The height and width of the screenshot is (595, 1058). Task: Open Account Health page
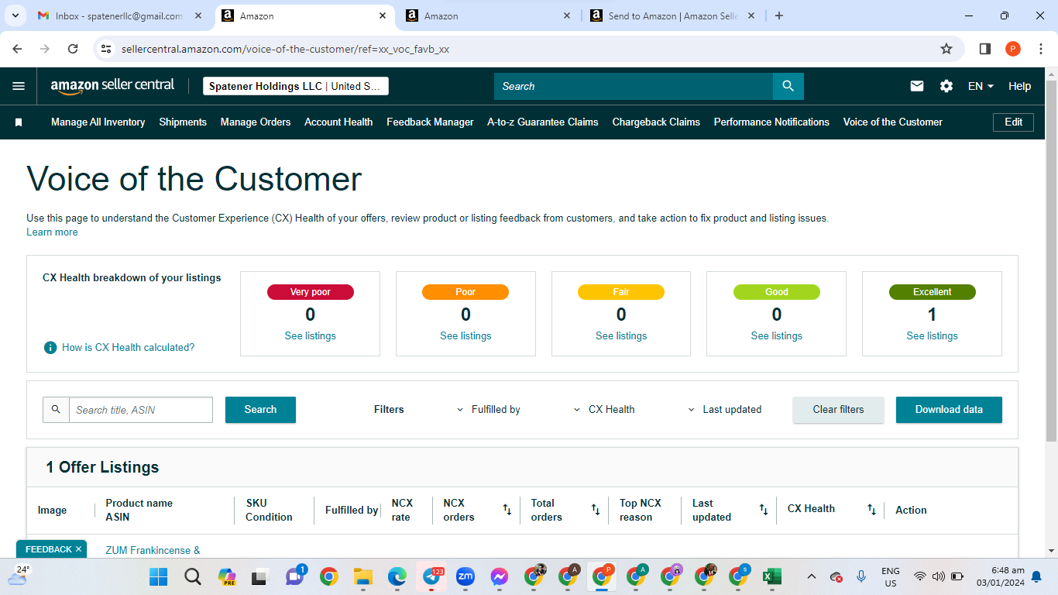pyautogui.click(x=338, y=122)
